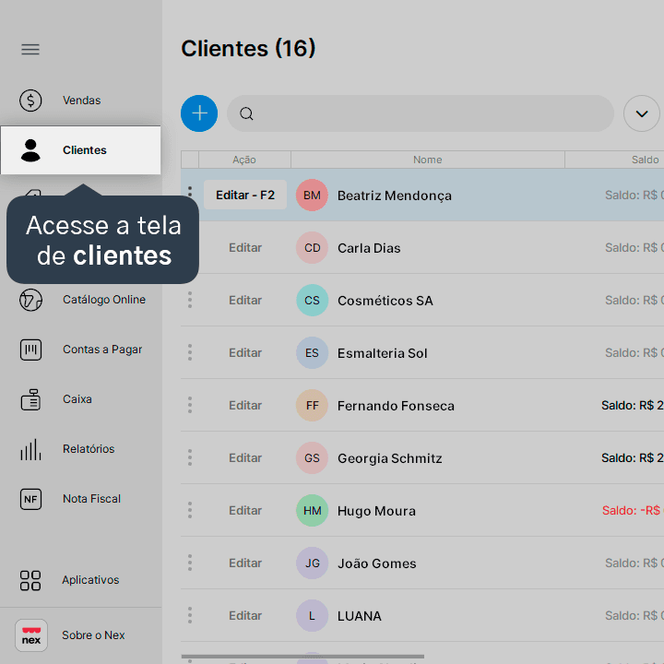Click the Clientes person icon
The image size is (664, 664).
[x=30, y=150]
